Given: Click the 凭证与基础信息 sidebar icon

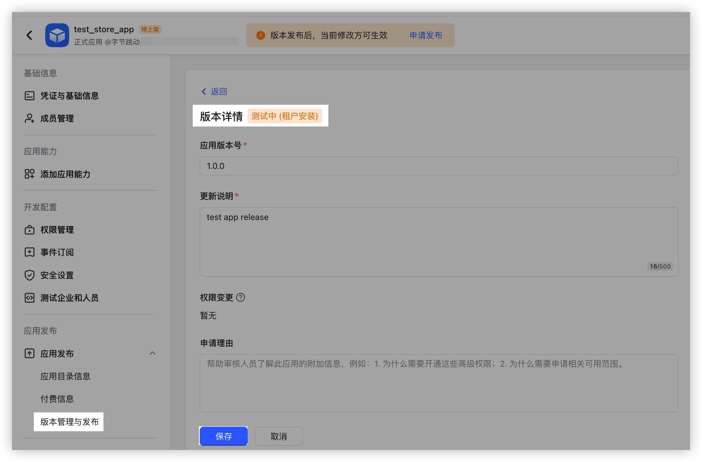Looking at the screenshot, I should click(30, 96).
